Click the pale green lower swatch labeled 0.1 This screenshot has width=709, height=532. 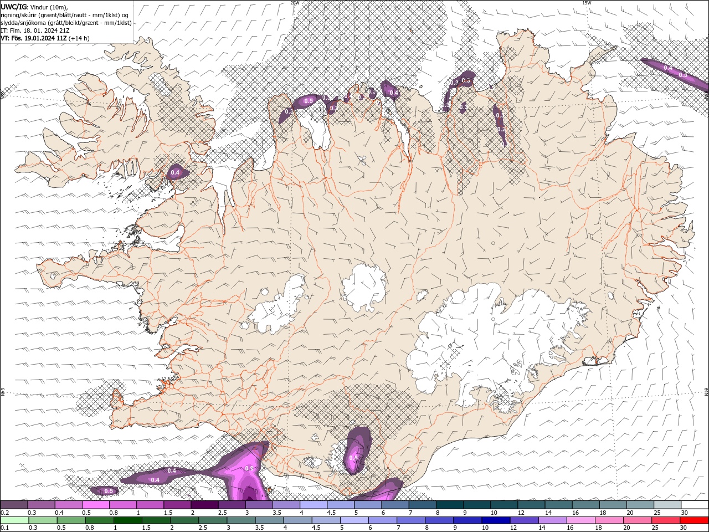point(14,520)
